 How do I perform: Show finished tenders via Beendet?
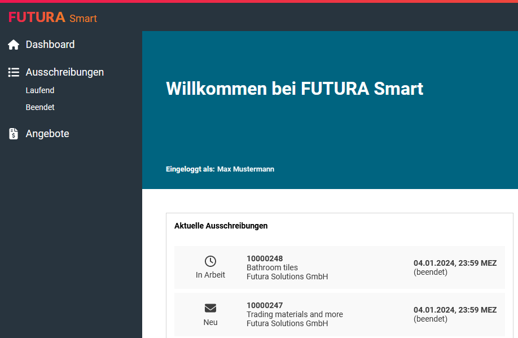(x=40, y=107)
